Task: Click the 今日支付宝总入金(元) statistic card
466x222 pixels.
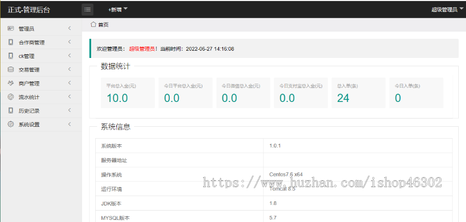Action: point(301,93)
